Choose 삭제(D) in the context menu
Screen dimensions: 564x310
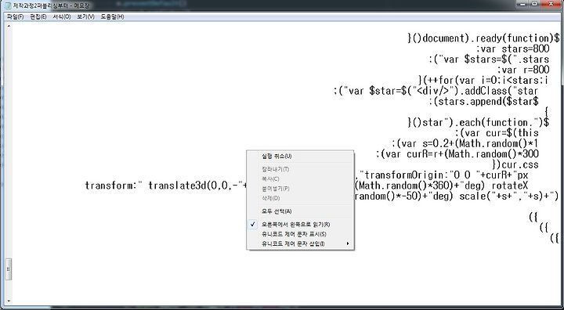tap(300, 198)
